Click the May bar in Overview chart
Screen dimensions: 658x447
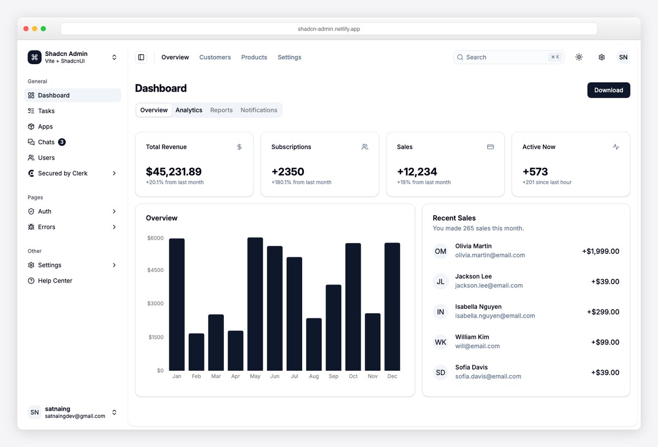click(x=255, y=304)
